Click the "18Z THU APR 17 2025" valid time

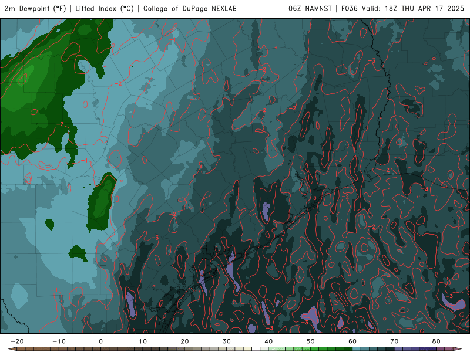pyautogui.click(x=424, y=9)
